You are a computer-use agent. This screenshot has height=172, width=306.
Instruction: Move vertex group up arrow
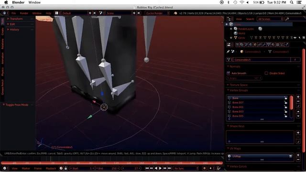298,111
